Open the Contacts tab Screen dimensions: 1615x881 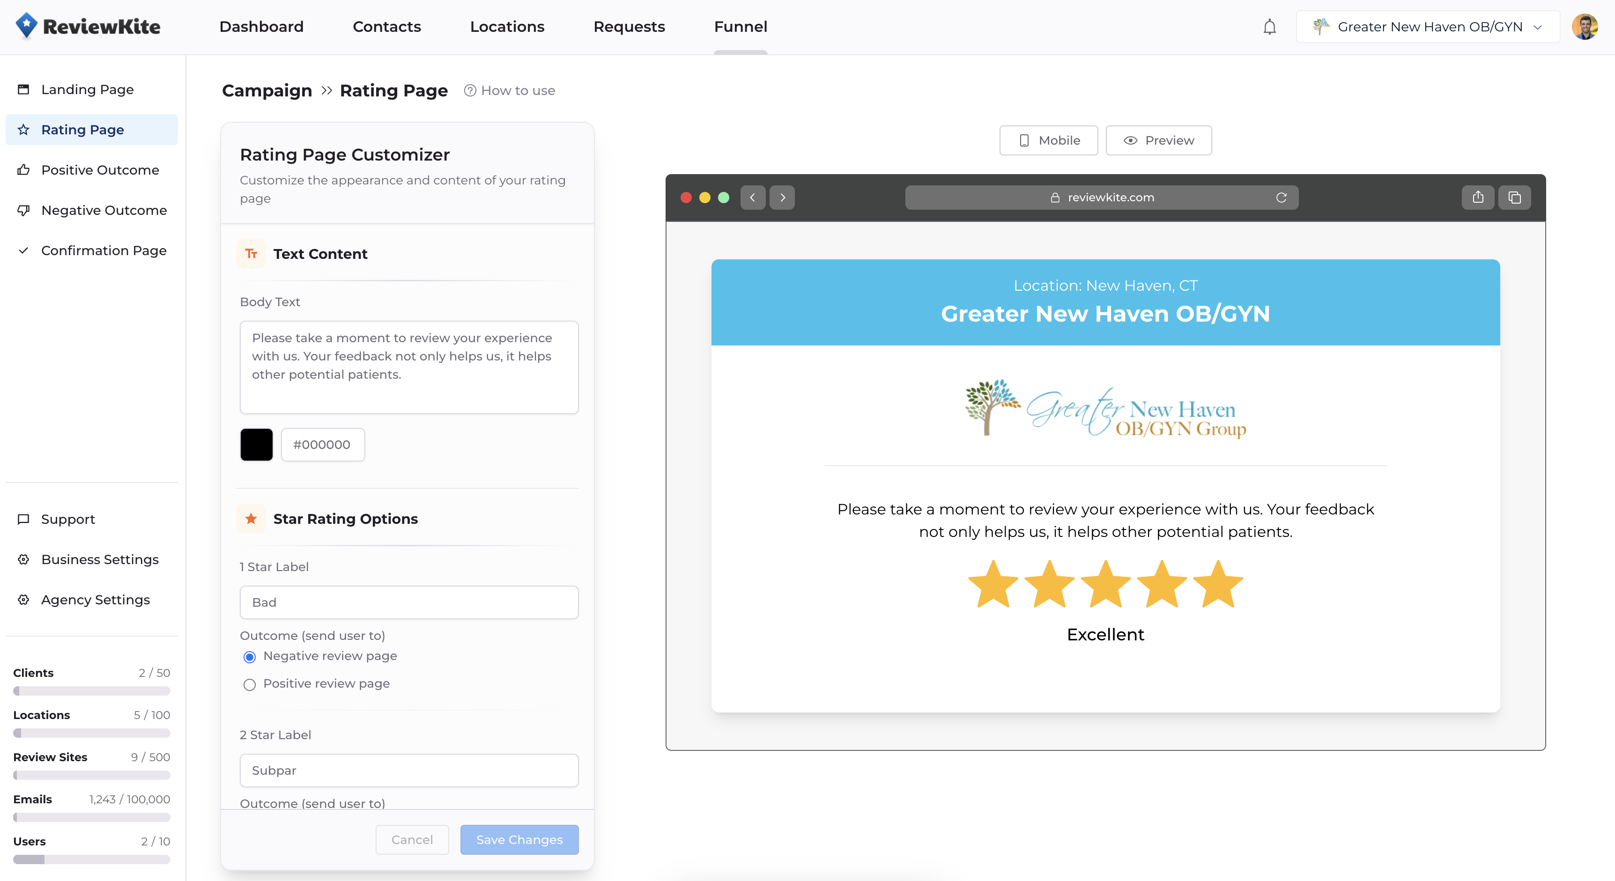click(x=386, y=27)
